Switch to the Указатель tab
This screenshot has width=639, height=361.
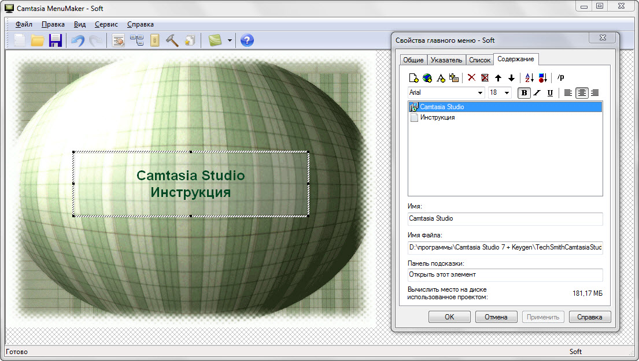(446, 60)
